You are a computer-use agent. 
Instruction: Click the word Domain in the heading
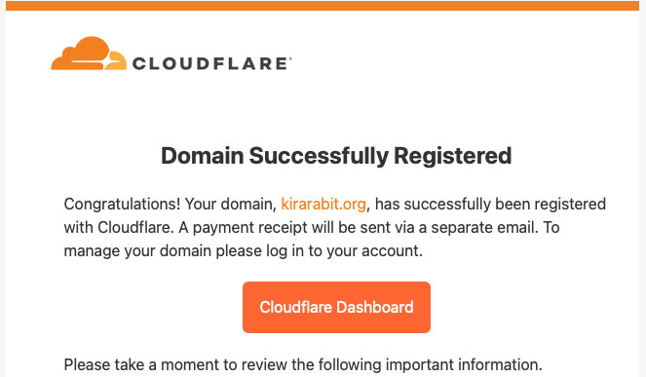coord(202,156)
